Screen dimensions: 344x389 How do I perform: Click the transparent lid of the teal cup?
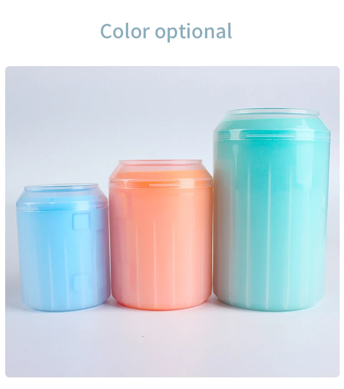tap(271, 125)
